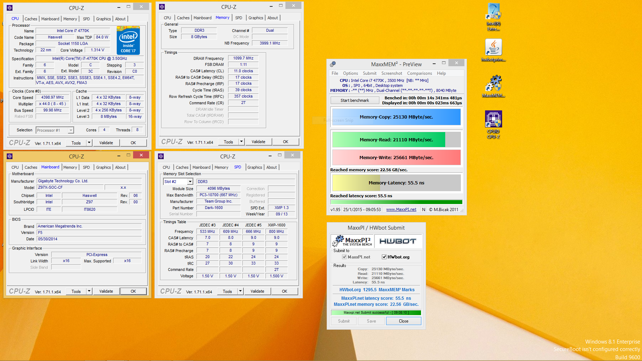Click the MaxxPI² logo in submit window

[353, 241]
